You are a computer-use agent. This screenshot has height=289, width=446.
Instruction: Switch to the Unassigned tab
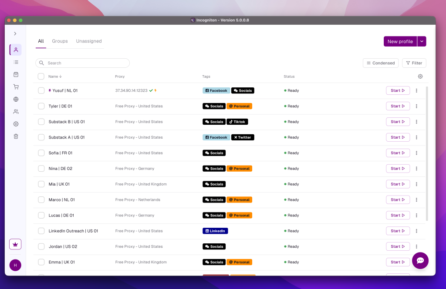[89, 41]
